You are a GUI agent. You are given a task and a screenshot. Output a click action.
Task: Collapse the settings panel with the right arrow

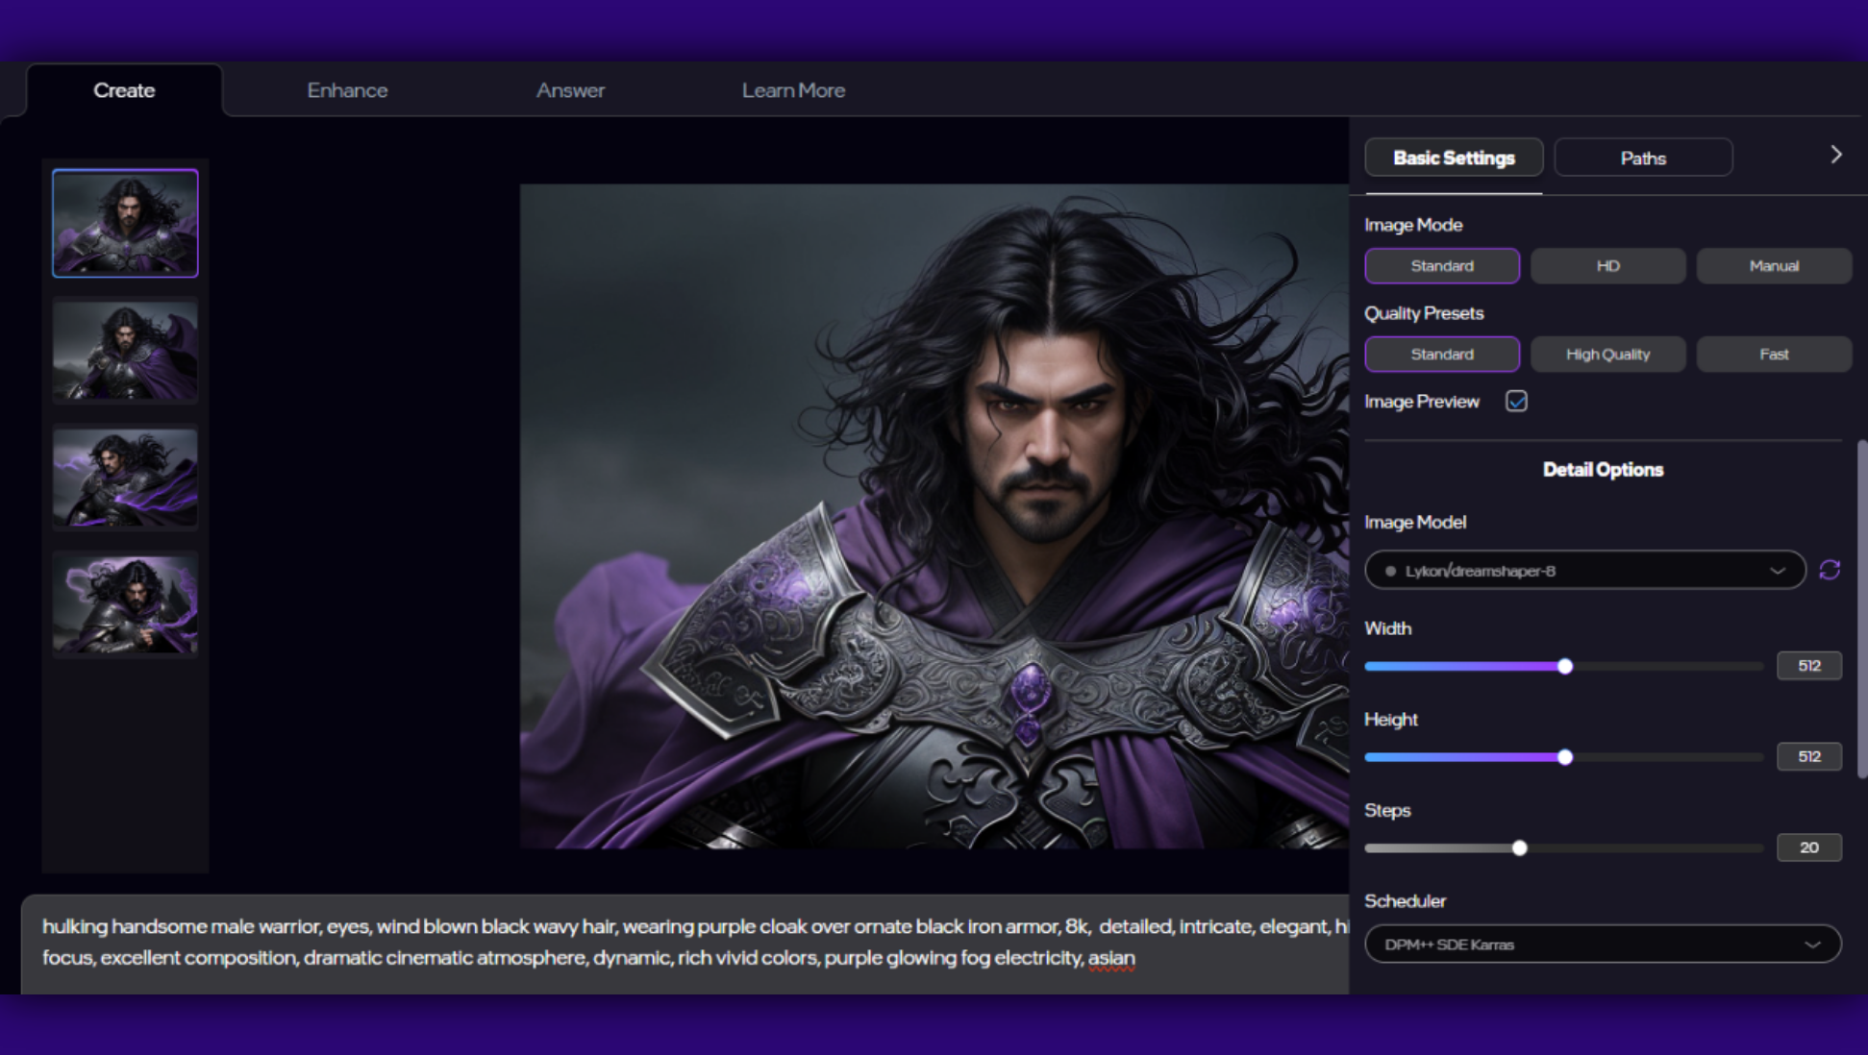(x=1836, y=155)
